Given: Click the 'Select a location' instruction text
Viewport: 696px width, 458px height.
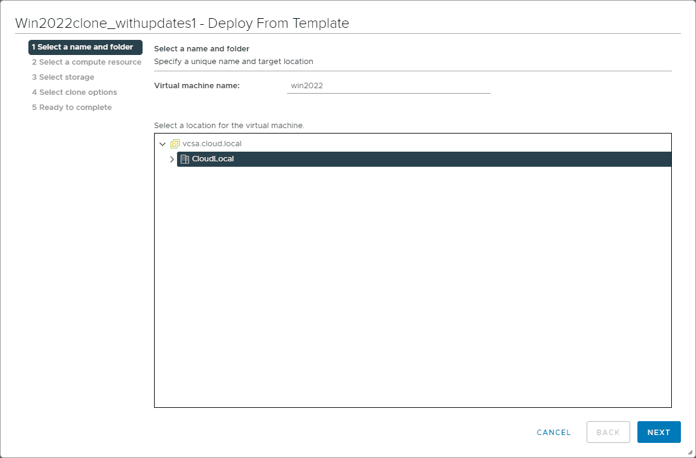Looking at the screenshot, I should [229, 126].
